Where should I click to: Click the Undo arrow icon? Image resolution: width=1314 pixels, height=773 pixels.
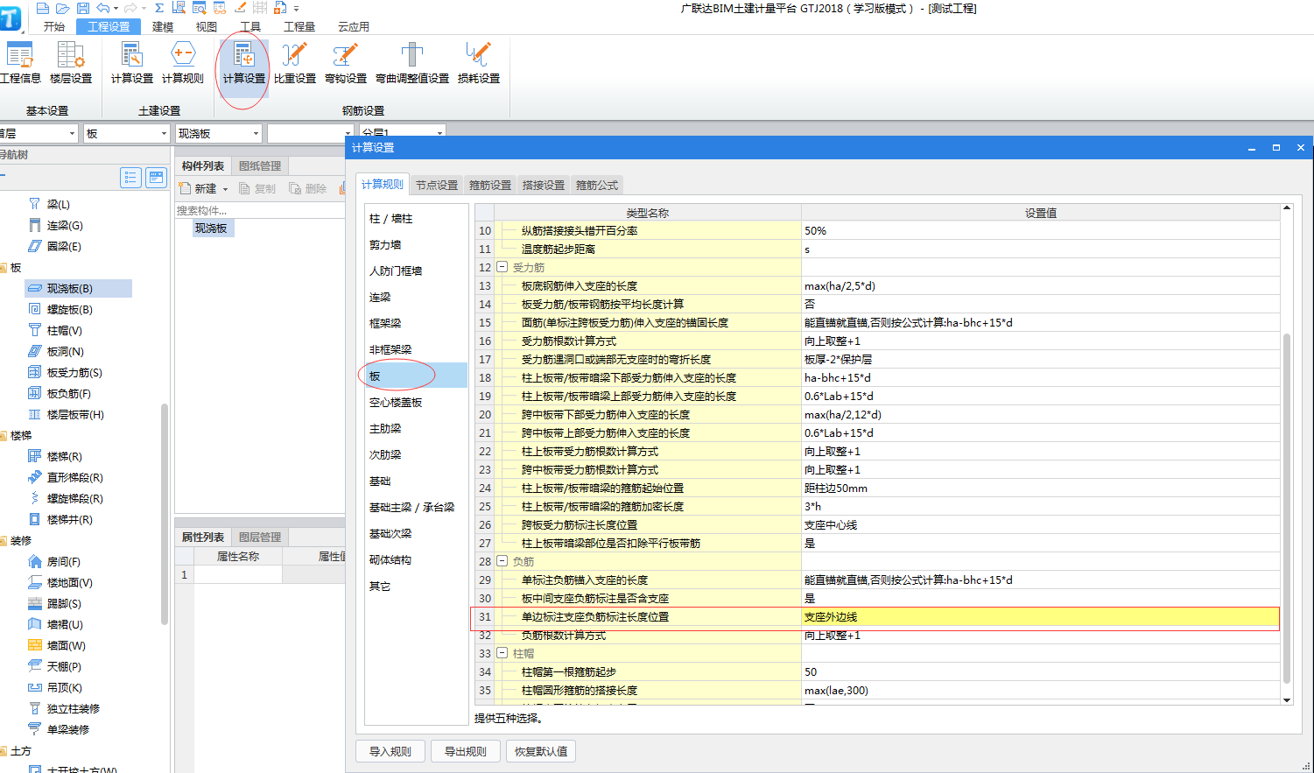click(x=103, y=8)
